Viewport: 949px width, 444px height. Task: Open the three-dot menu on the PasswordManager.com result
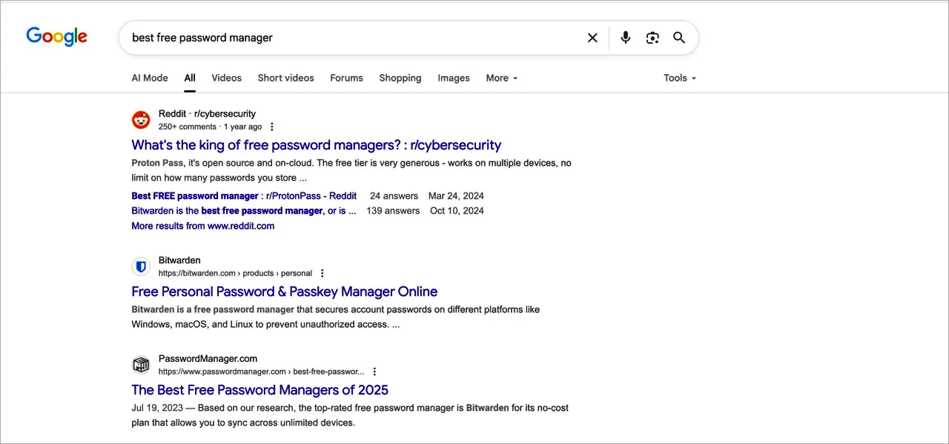click(374, 371)
